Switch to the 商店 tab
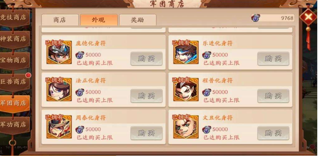 point(60,20)
